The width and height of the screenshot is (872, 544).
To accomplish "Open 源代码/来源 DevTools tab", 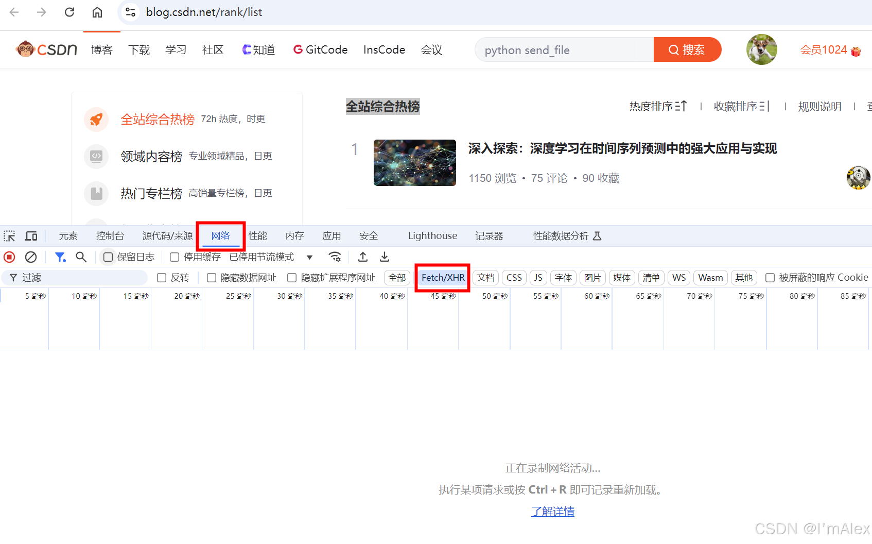I will (x=168, y=236).
